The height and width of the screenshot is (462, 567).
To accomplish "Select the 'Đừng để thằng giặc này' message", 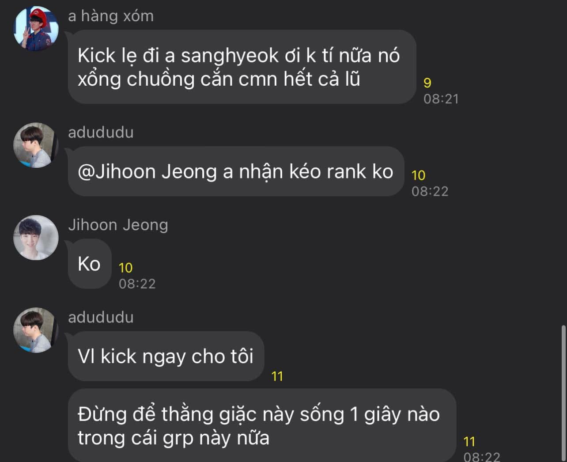I will (x=262, y=425).
